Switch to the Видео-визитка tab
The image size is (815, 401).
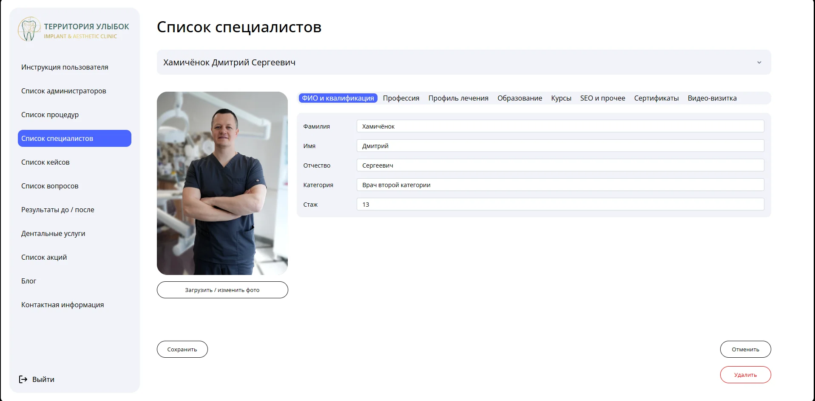(x=712, y=98)
